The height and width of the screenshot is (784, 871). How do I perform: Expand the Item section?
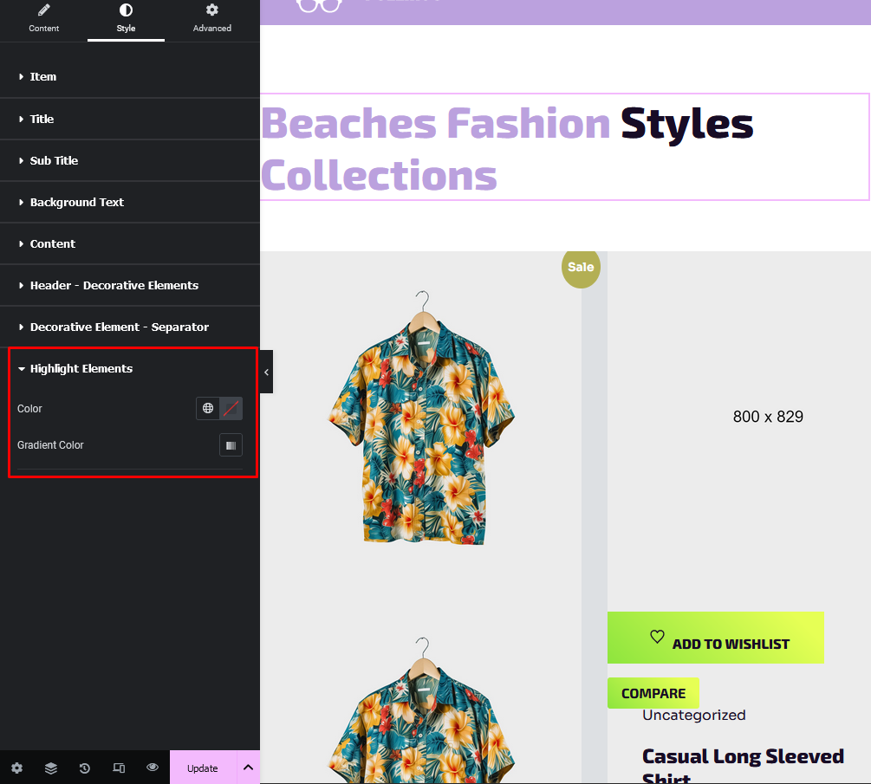[x=130, y=76]
